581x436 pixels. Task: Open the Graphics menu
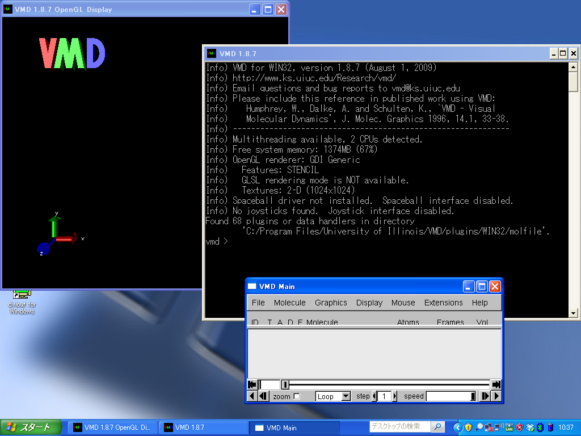pyautogui.click(x=331, y=303)
